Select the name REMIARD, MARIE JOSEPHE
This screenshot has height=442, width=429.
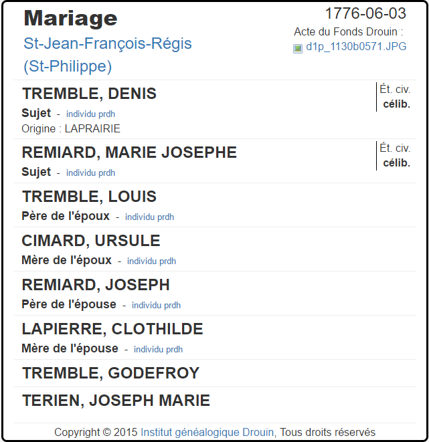tap(129, 152)
